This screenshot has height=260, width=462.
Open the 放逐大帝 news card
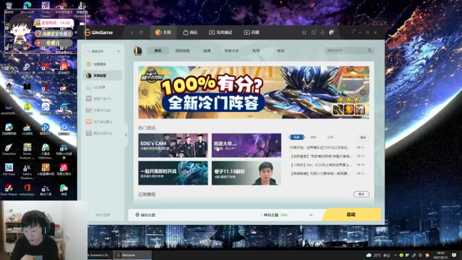click(247, 146)
